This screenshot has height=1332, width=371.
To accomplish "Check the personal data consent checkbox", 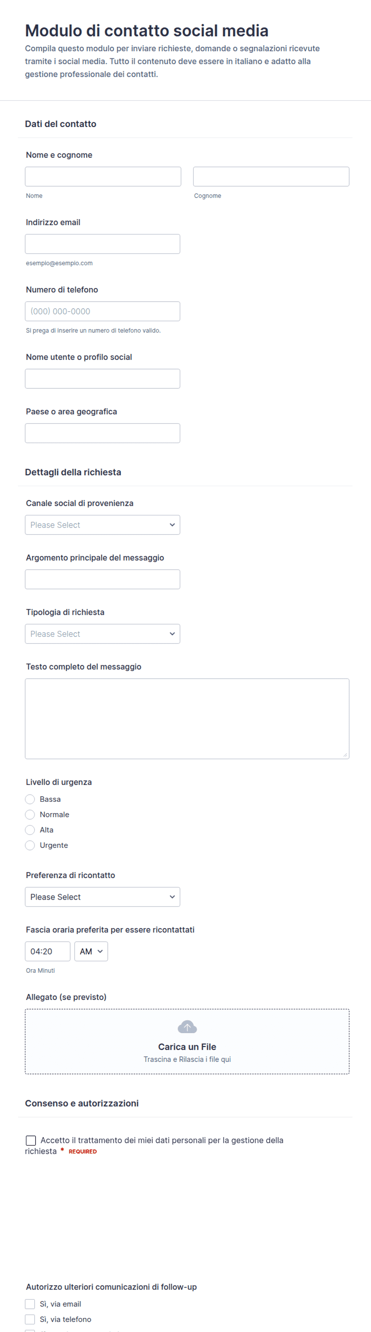I will [31, 1140].
